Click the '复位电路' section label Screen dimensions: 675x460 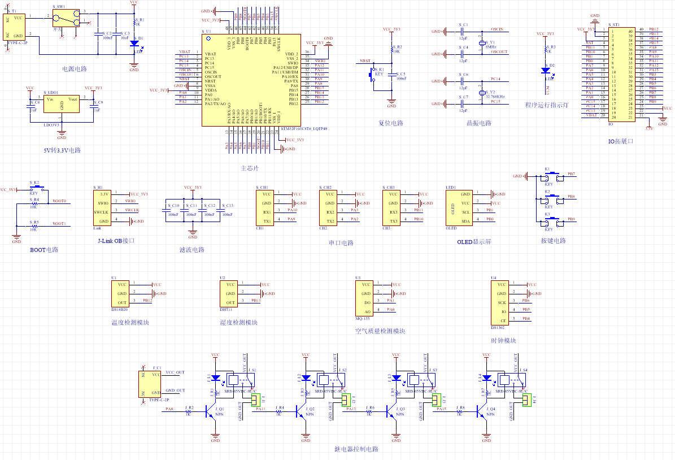[391, 123]
